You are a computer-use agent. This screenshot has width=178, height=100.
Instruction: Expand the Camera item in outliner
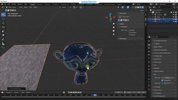(153, 15)
